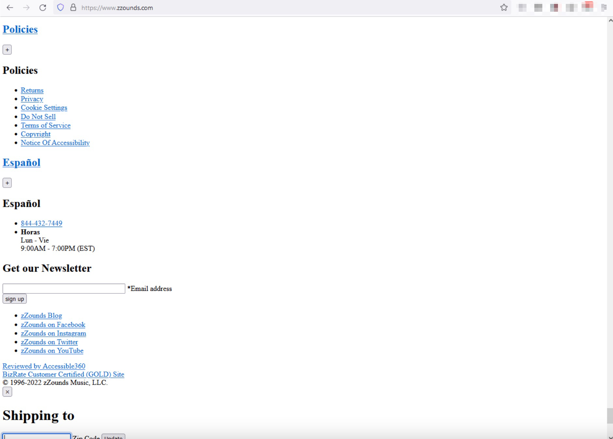
Task: Open BizRate Customer Certified (GOLD) Site link
Action: pyautogui.click(x=63, y=375)
